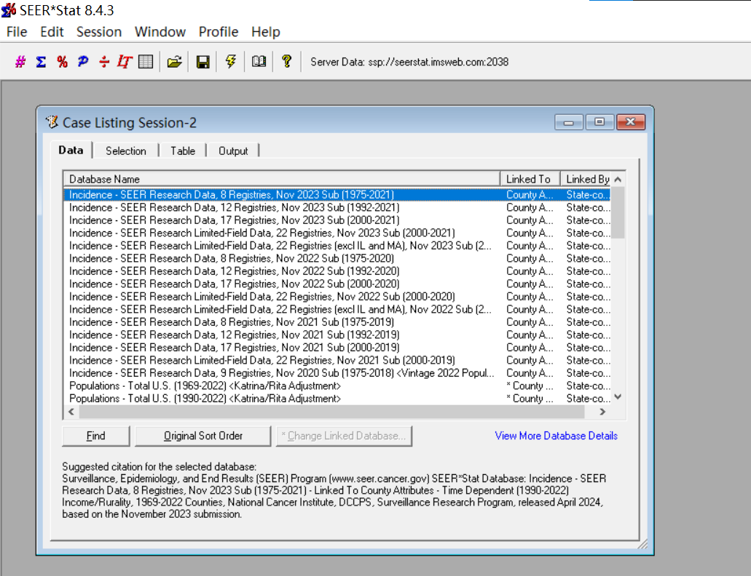Select SEER Research Data, 9 Registries, Nov 2020 Sub
The image size is (751, 576).
pyautogui.click(x=337, y=373)
